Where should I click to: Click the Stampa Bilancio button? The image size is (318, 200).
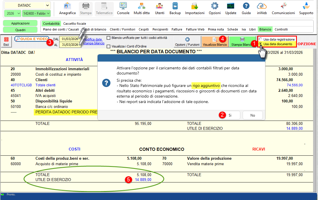coord(242,42)
